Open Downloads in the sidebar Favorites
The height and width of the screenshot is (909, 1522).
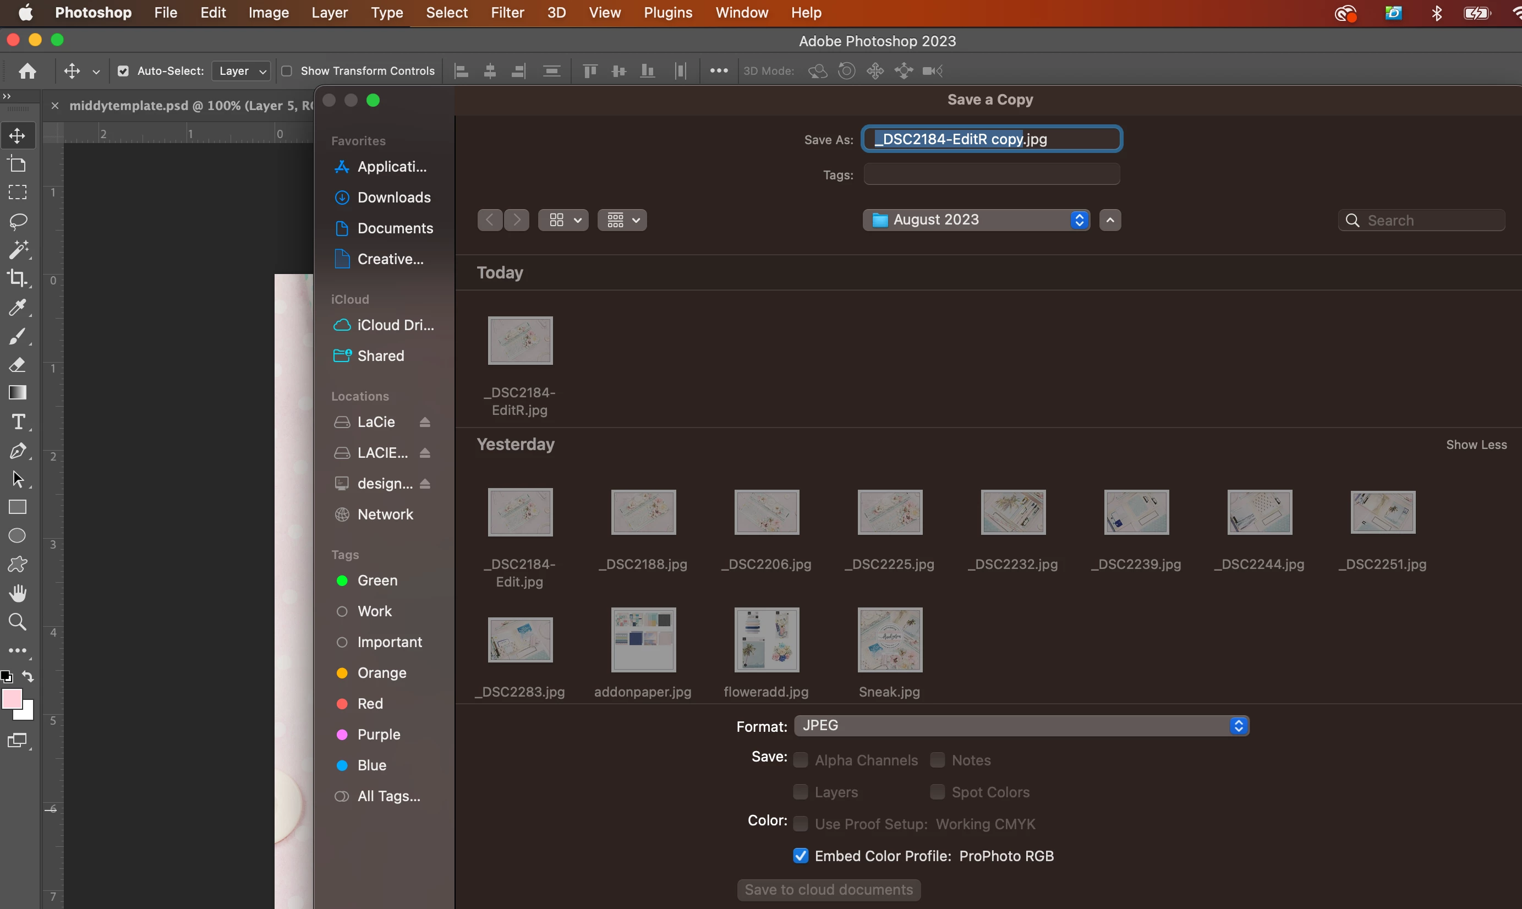point(393,197)
